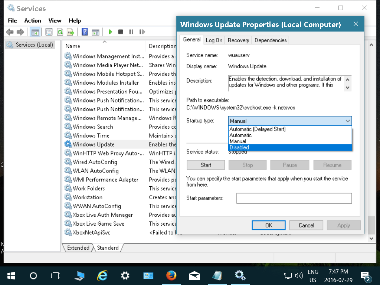Image resolution: width=380 pixels, height=285 pixels.
Task: Choose Automatic (Delayed Start) startup option
Action: (290, 129)
